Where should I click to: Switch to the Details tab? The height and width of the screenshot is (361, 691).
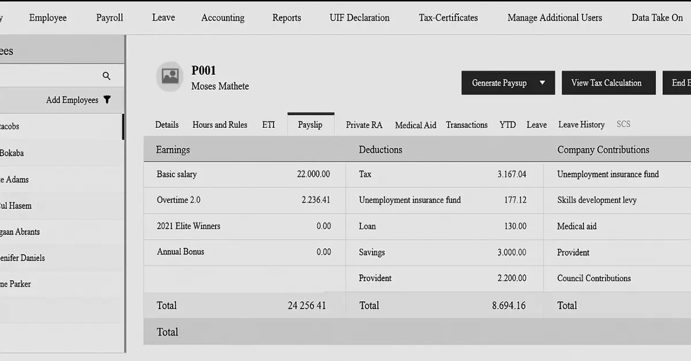click(x=166, y=124)
